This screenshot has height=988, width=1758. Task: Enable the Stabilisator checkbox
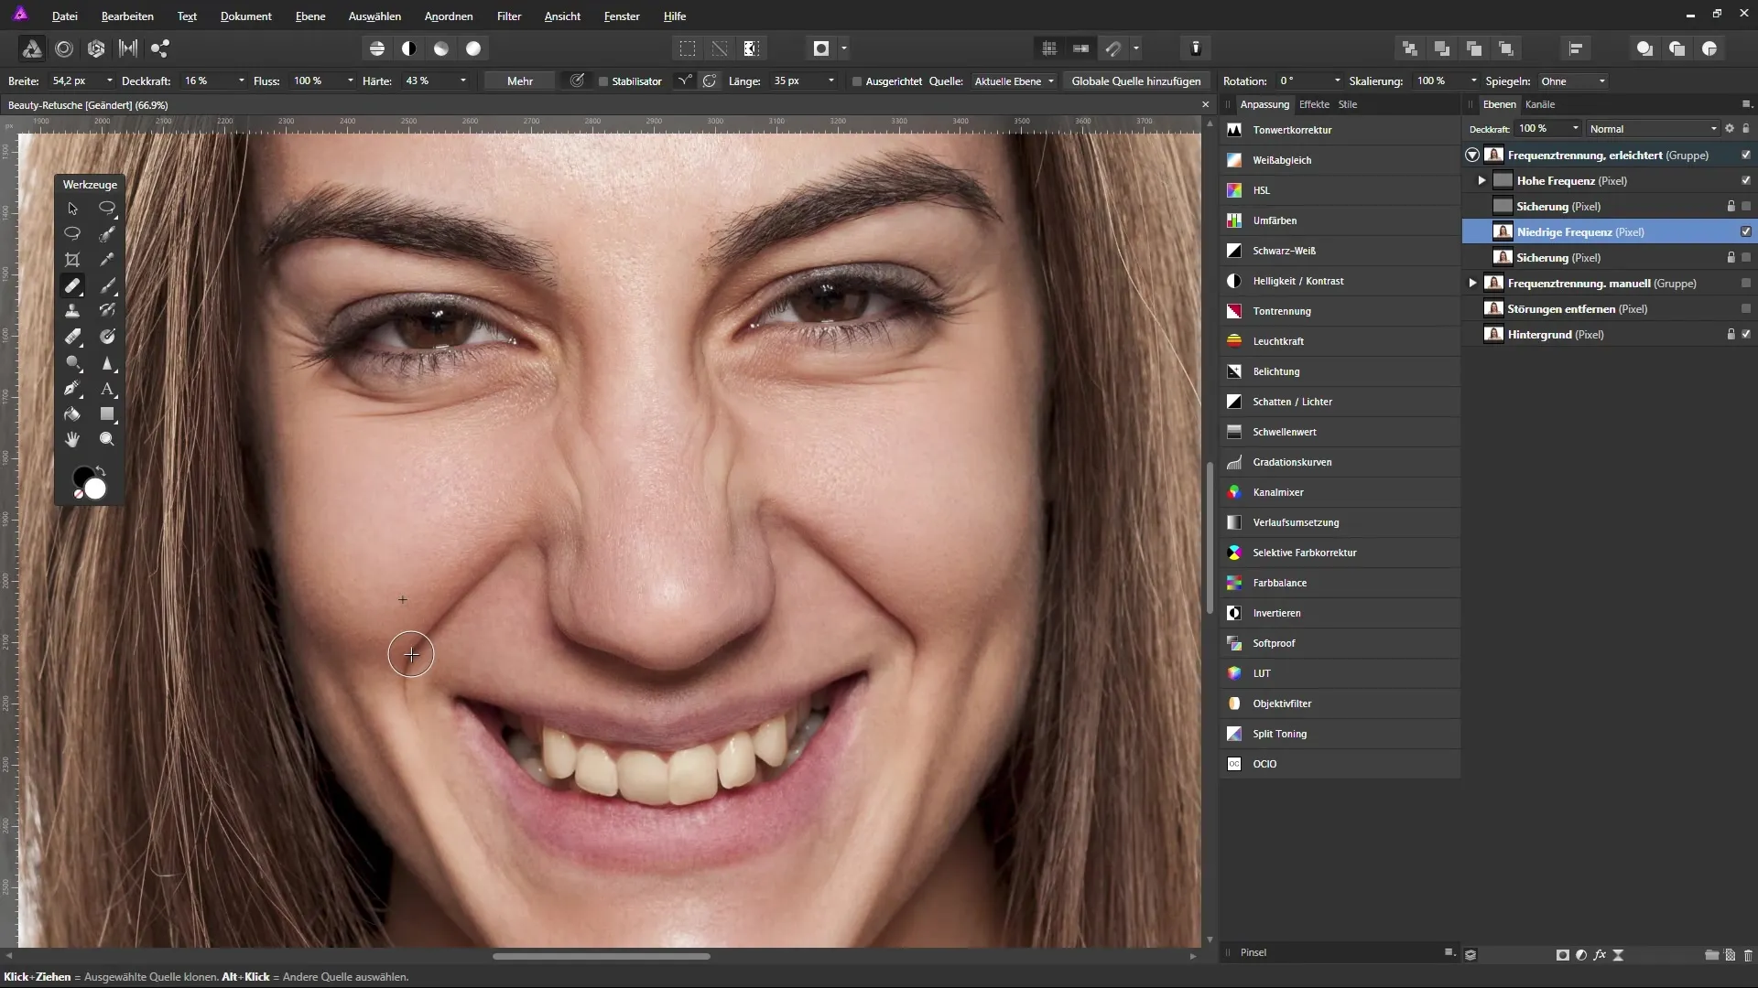[x=603, y=81]
